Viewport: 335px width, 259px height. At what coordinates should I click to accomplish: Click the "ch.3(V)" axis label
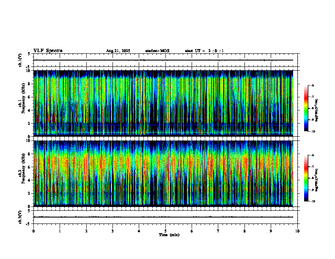(x=20, y=218)
